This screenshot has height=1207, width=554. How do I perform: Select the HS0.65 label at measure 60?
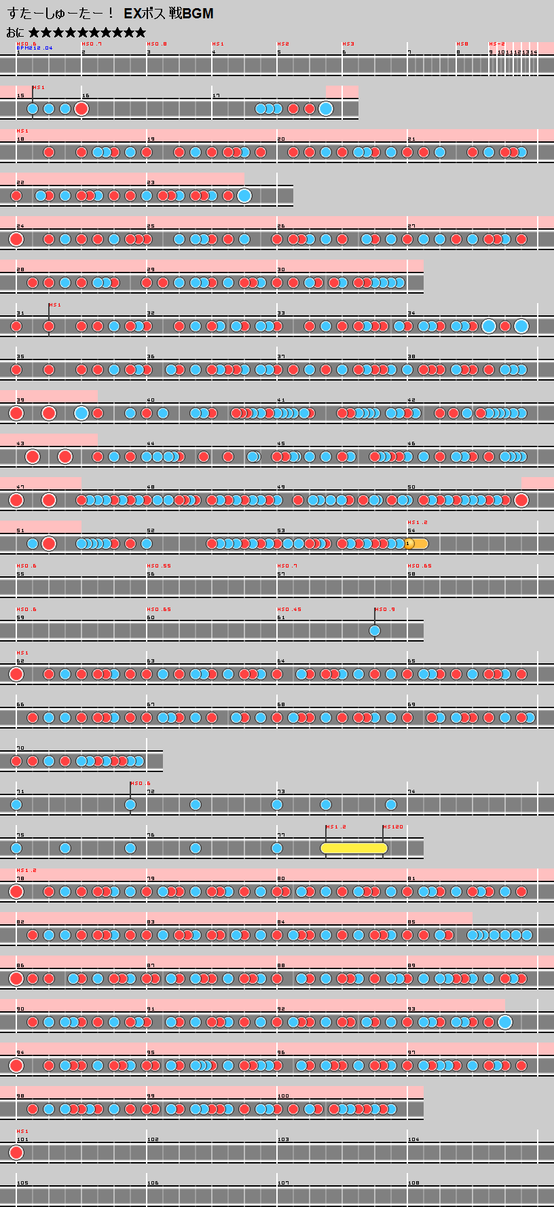tap(159, 609)
